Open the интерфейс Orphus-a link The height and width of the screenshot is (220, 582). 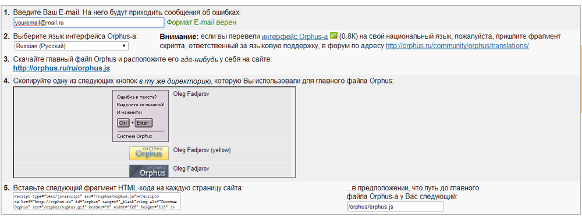(x=294, y=37)
